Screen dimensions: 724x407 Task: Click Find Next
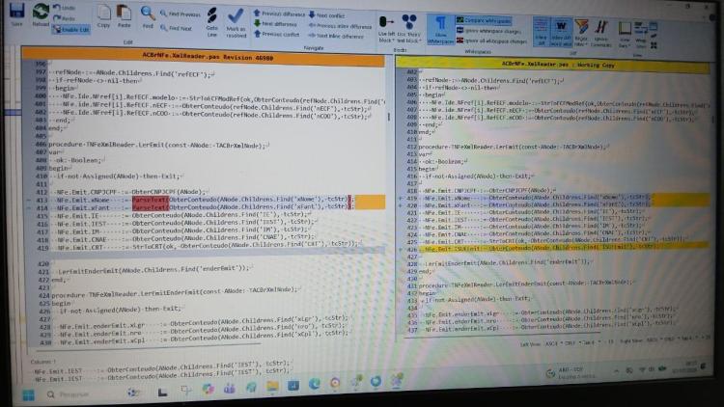pos(176,28)
